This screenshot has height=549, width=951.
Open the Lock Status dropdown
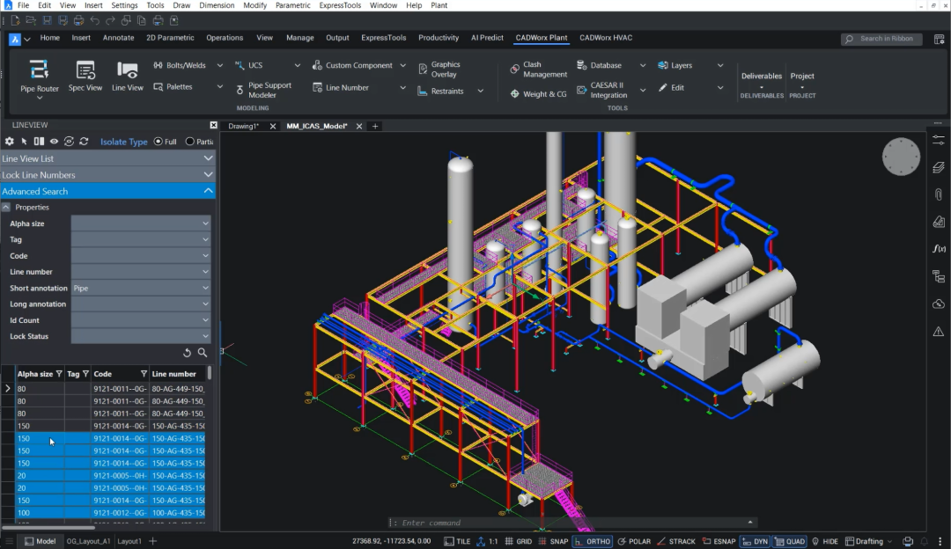[x=141, y=336]
